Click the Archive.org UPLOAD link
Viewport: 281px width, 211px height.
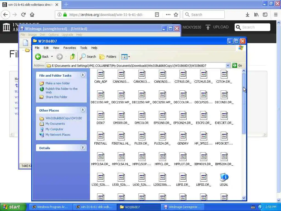(217, 27)
